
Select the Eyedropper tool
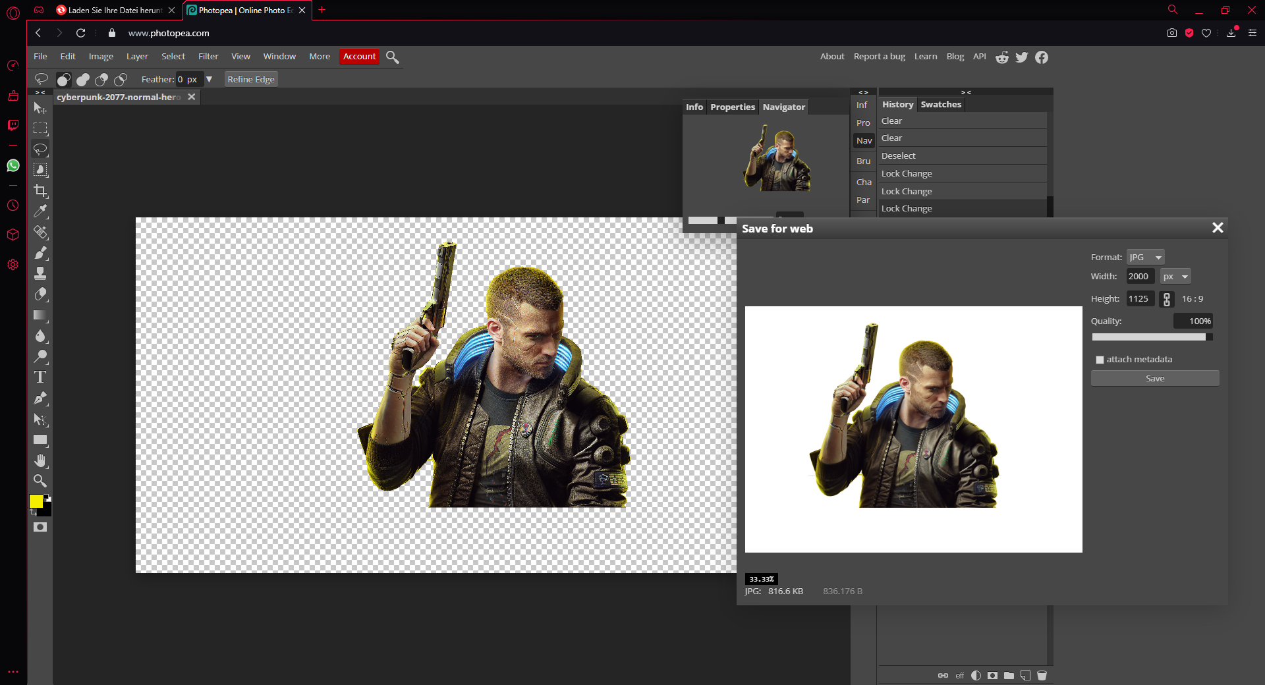click(40, 211)
